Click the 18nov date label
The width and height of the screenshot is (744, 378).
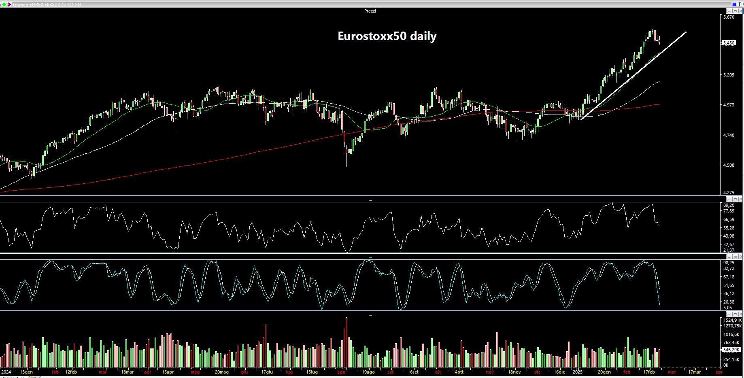point(514,372)
